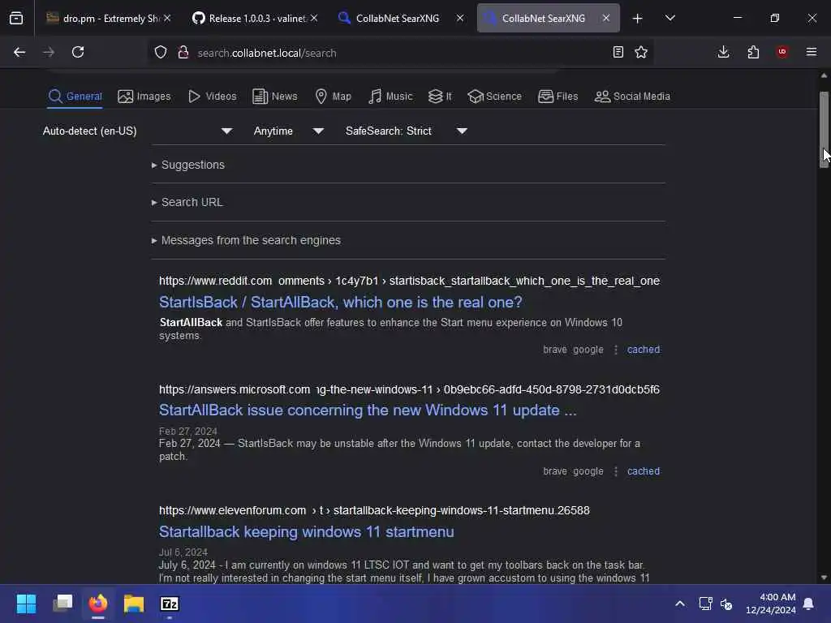Viewport: 831px width, 623px height.
Task: Open a new tab with plus button
Action: [x=638, y=19]
